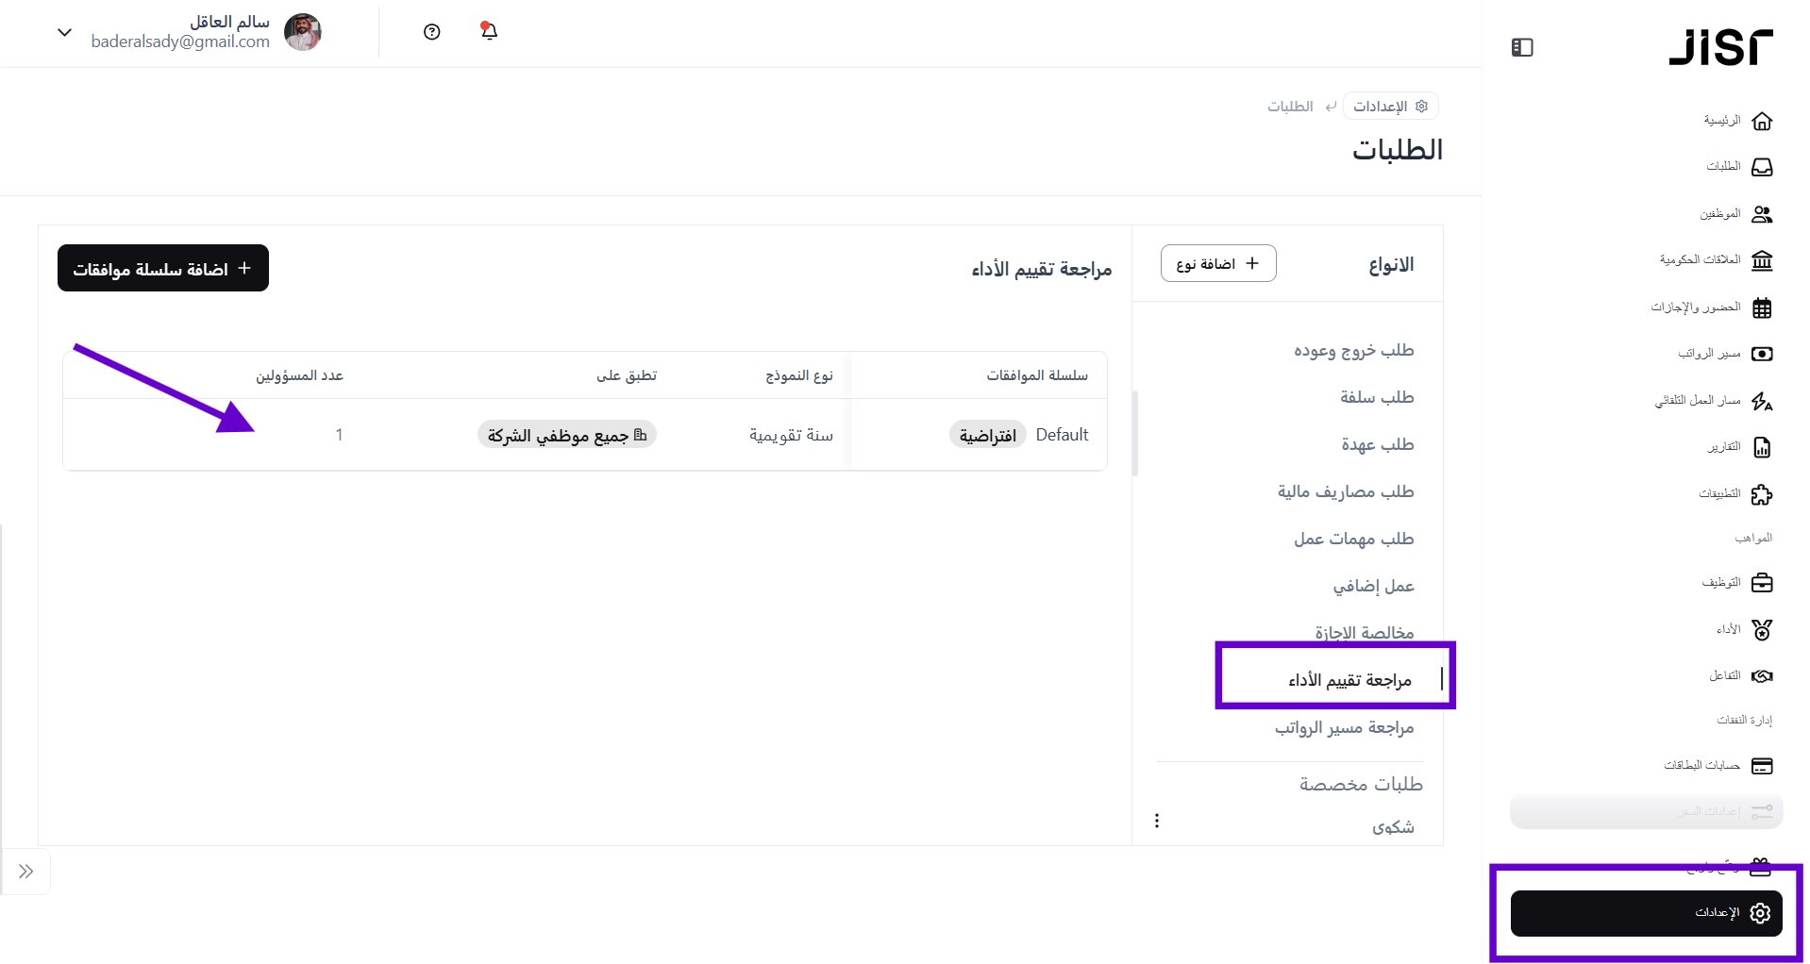Click the اضافة سلسلة موافقات button
1810x964 pixels.
163,269
